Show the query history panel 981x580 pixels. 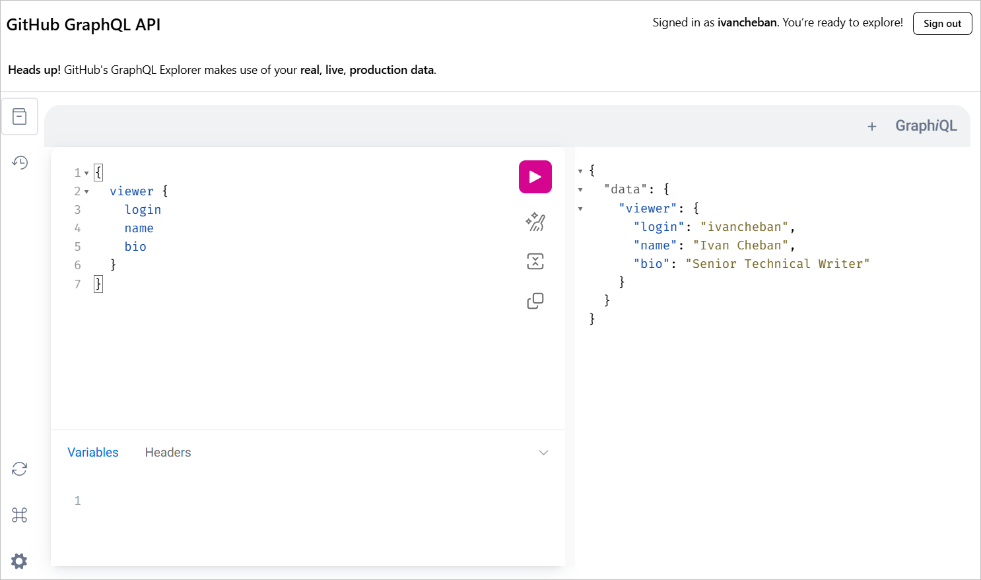[19, 162]
